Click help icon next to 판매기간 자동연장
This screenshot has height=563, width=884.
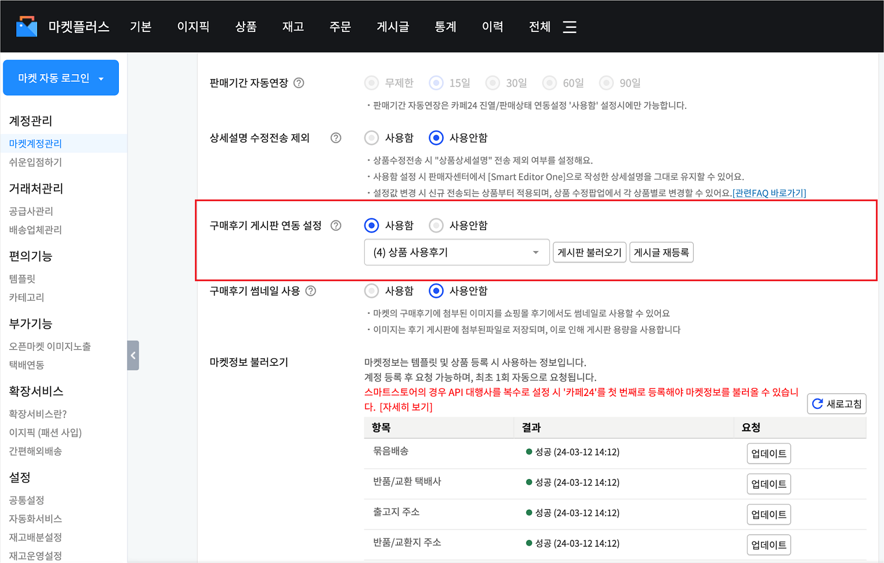(299, 83)
